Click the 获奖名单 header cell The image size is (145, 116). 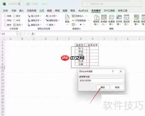(x=93, y=45)
